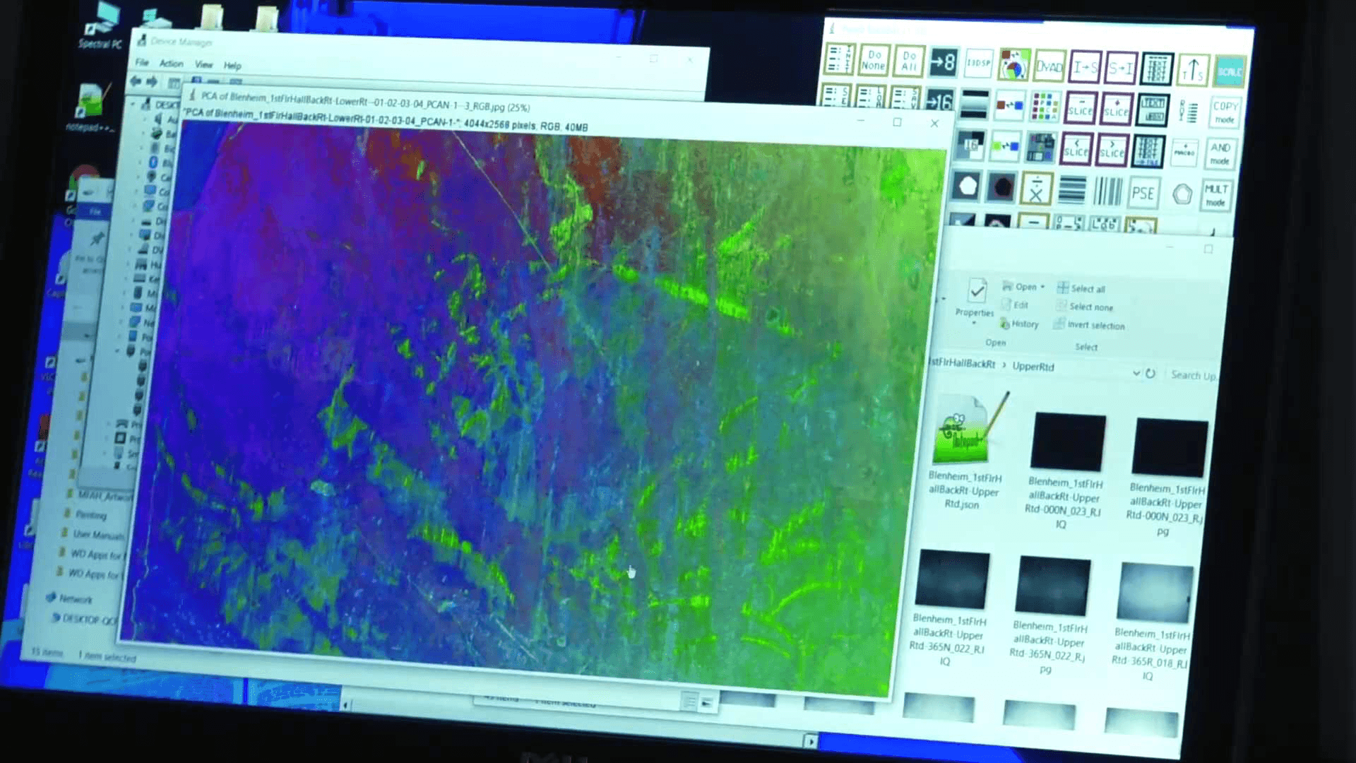Screen dimensions: 1356x763
Task: Click the PSE tool icon
Action: [x=1143, y=194]
